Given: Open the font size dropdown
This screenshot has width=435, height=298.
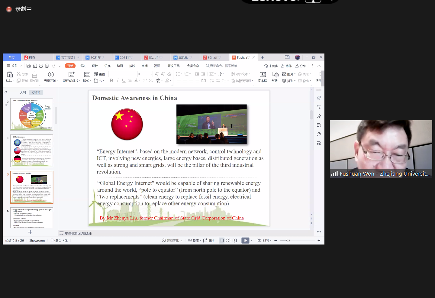Looking at the screenshot, I should pos(151,74).
